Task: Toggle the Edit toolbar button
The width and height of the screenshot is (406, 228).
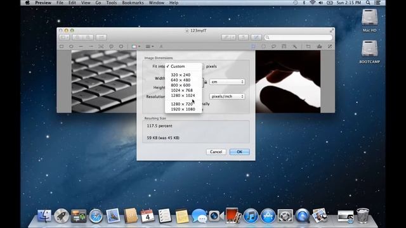Action: 256,37
